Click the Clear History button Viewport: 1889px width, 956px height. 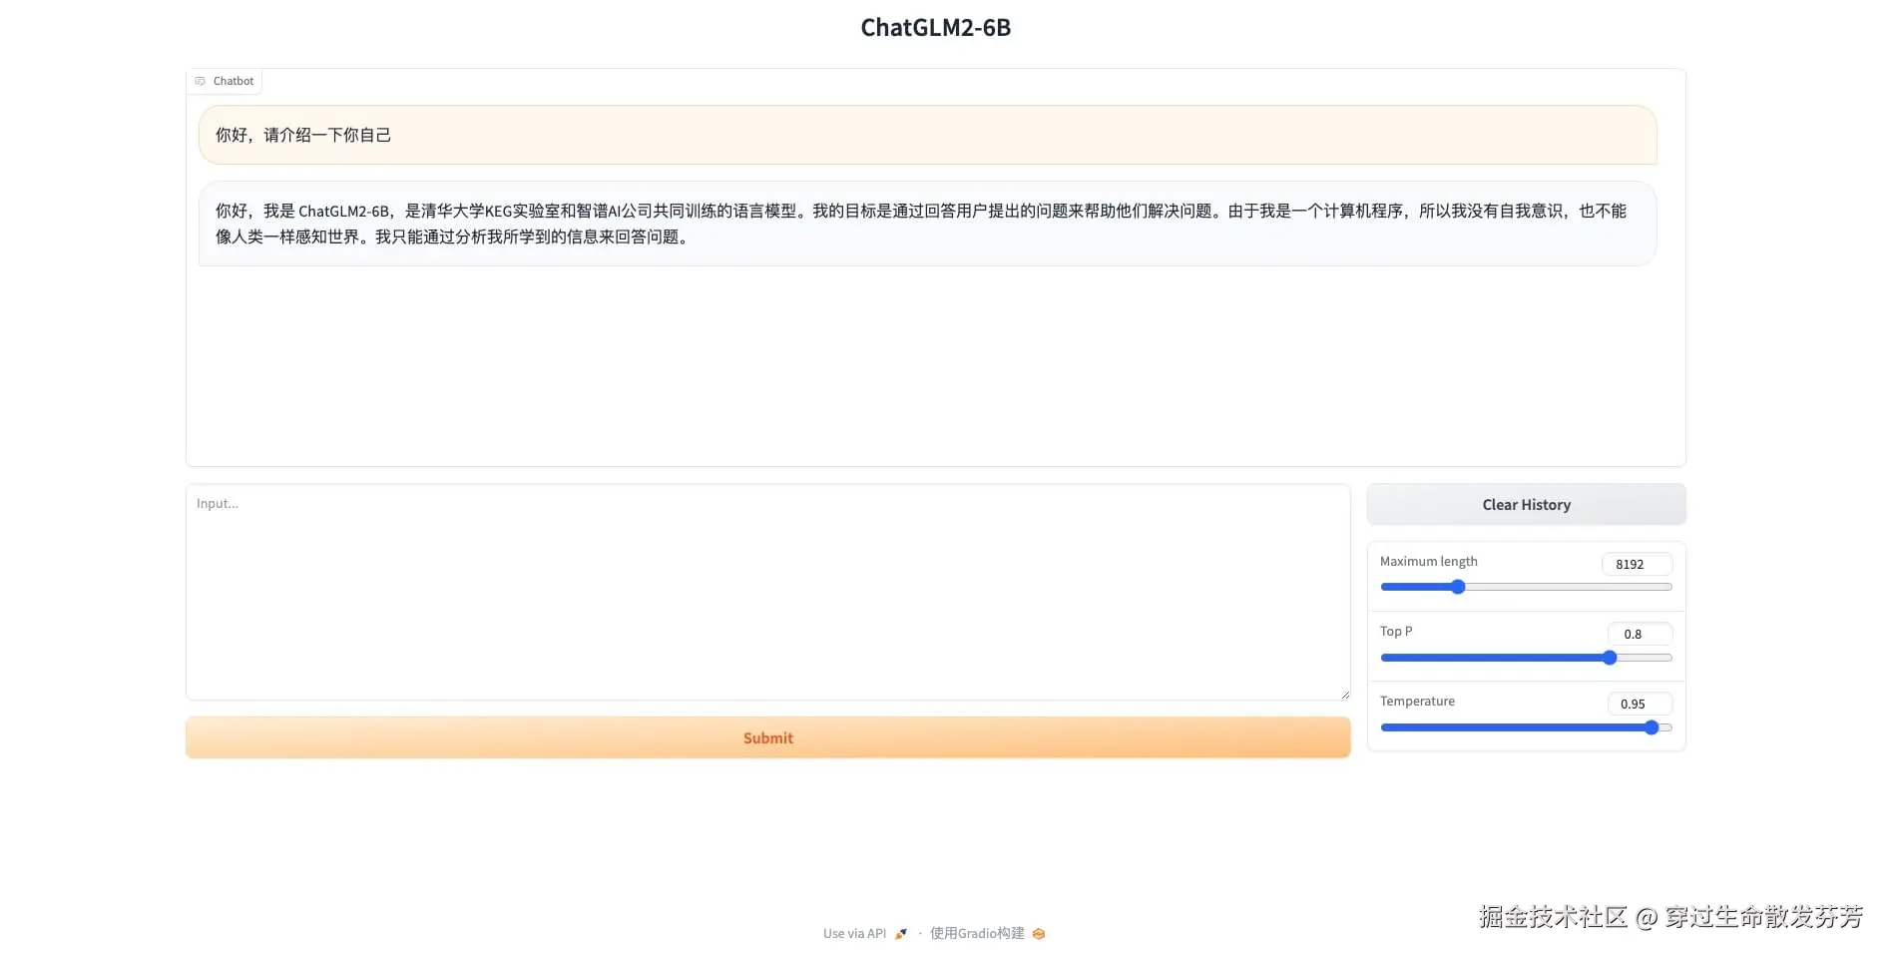[x=1525, y=504]
